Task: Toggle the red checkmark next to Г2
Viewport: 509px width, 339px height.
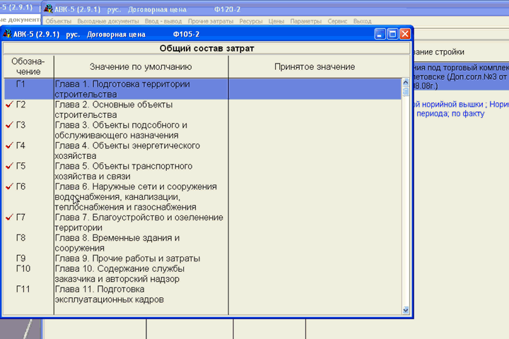Action: pyautogui.click(x=9, y=105)
